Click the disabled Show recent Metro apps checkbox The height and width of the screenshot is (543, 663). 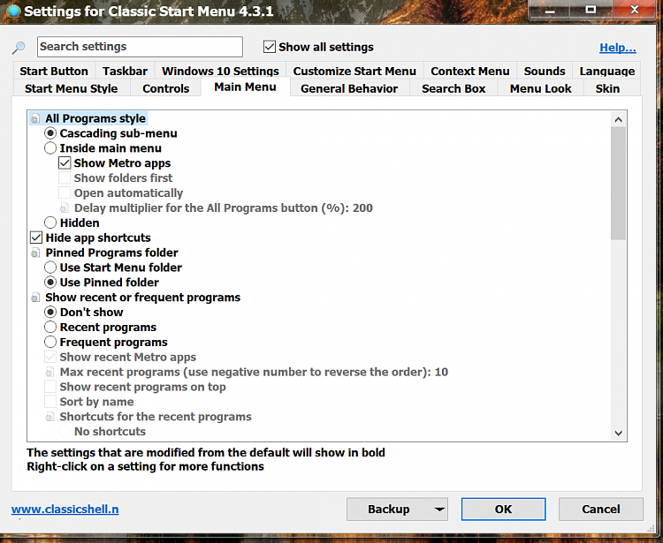tap(50, 358)
